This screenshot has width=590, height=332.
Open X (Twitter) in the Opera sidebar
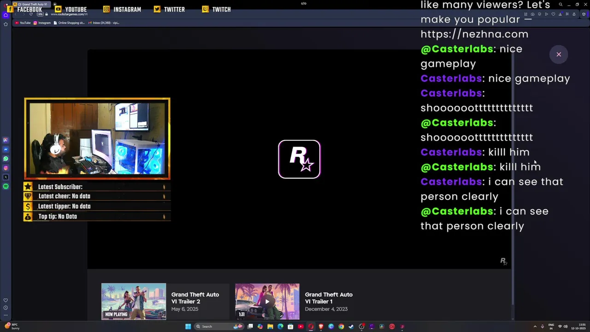pos(6,177)
